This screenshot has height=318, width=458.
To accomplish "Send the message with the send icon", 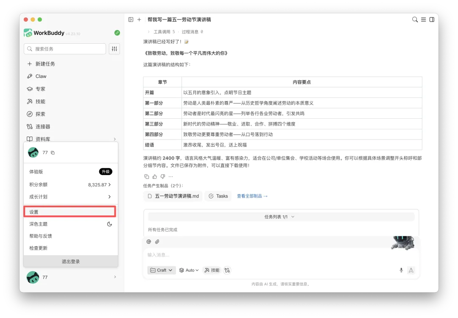I will click(x=411, y=270).
